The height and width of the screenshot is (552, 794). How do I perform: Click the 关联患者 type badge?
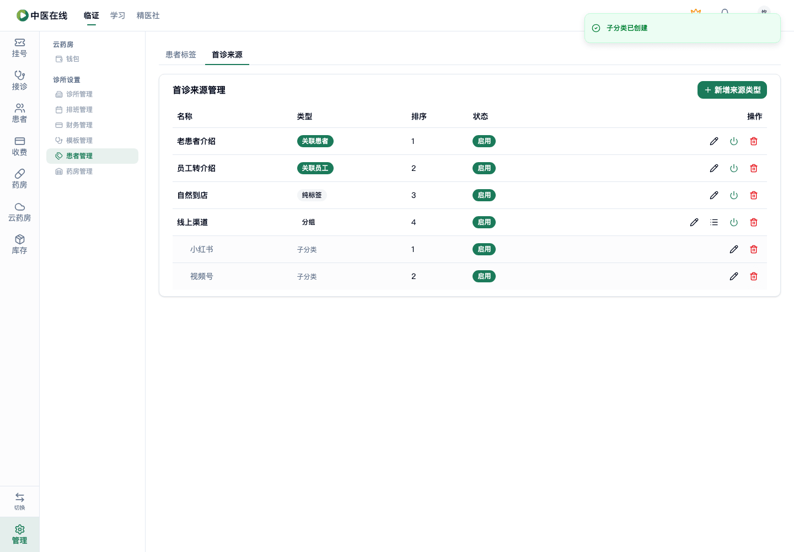[315, 141]
